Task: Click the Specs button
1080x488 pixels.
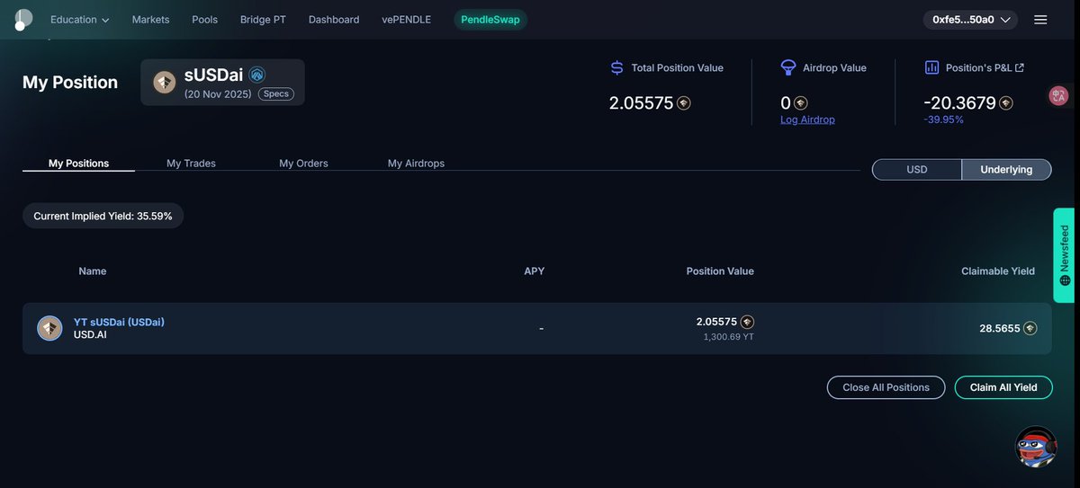Action: pos(276,93)
